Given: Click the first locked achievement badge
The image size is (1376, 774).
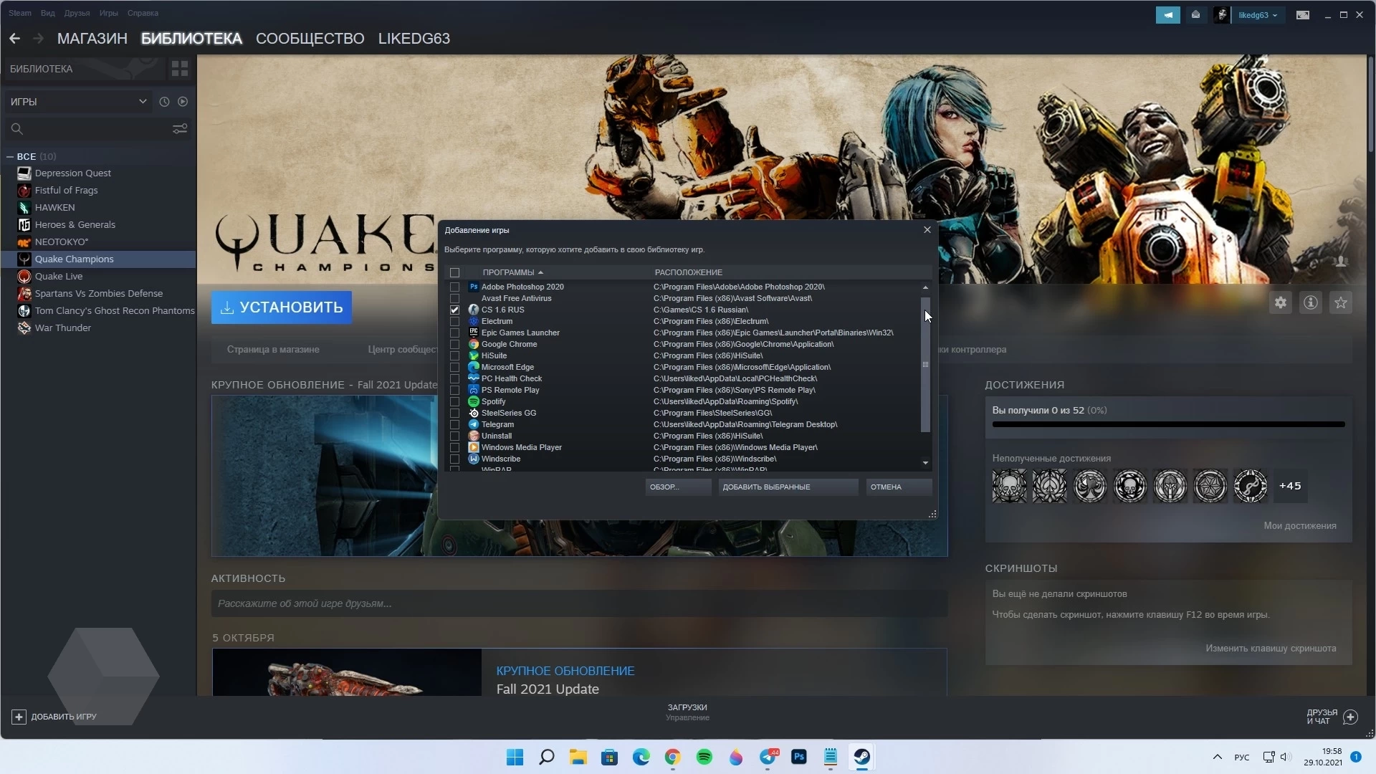Looking at the screenshot, I should 1010,486.
